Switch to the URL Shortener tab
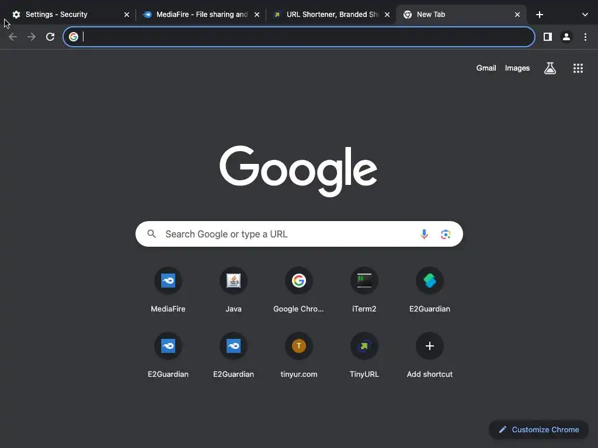 point(331,15)
